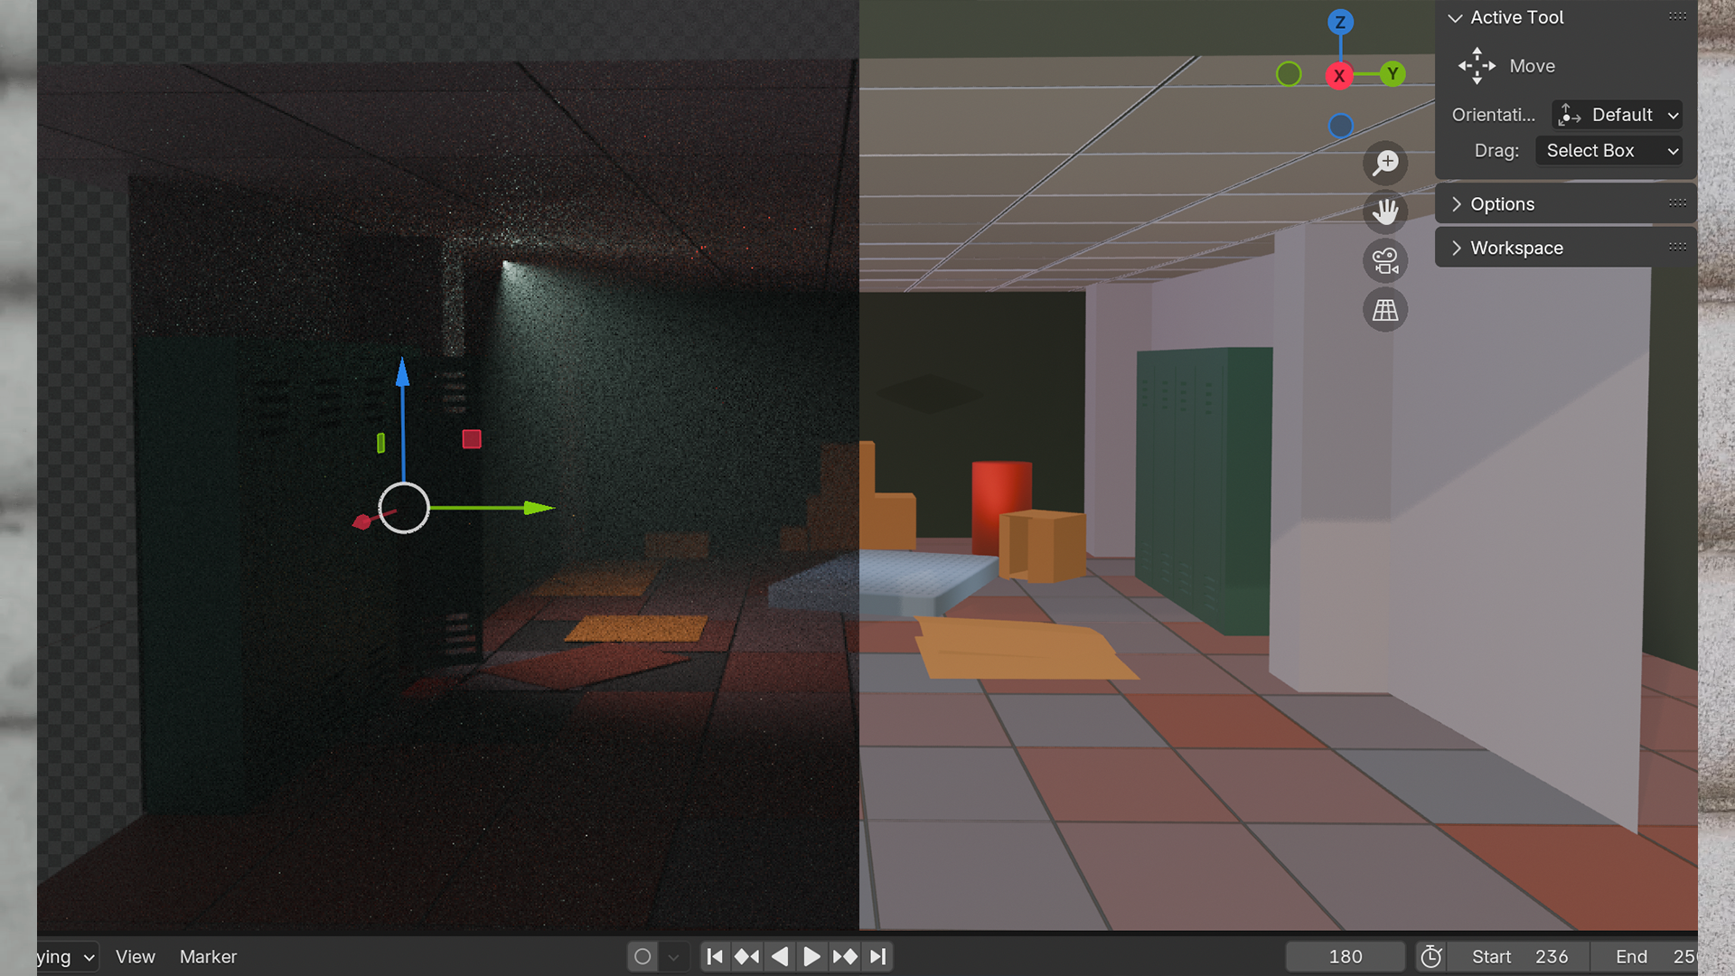Jump to the end frame button

click(877, 956)
